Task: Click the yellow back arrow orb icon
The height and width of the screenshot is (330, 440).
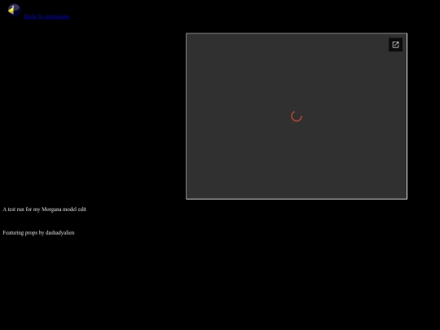Action: tap(14, 11)
